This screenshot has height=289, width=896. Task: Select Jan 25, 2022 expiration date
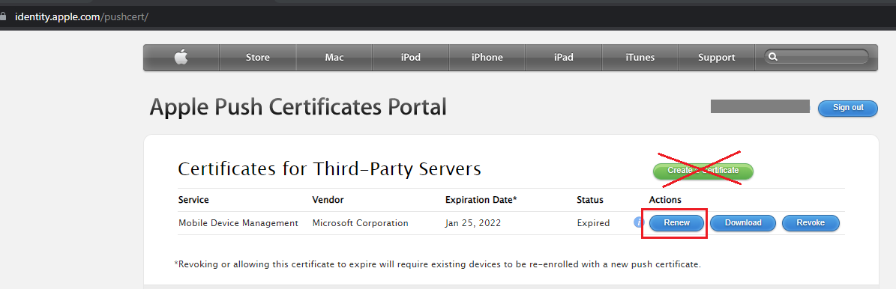coord(473,223)
